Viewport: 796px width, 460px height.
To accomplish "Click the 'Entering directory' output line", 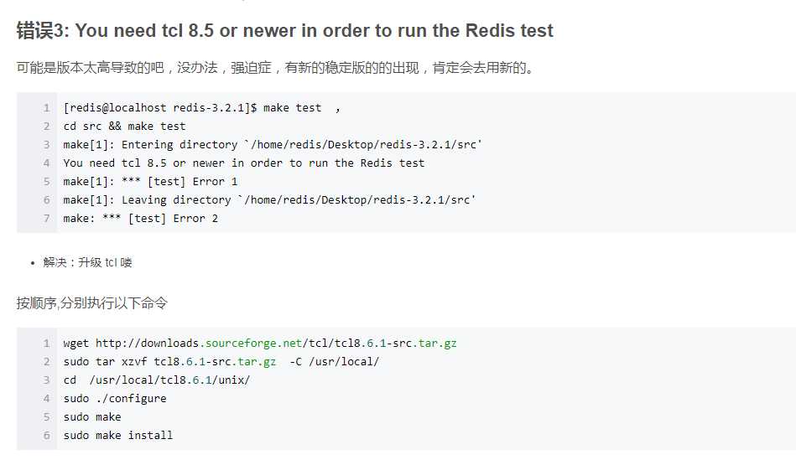I will pos(272,145).
